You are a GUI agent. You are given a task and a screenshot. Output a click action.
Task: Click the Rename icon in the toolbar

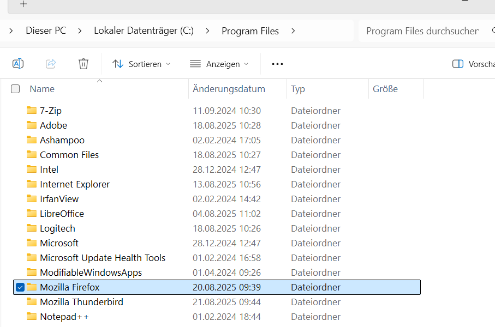pyautogui.click(x=18, y=64)
